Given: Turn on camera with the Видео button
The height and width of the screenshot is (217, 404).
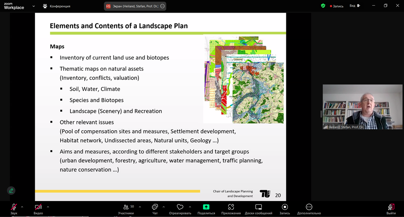Looking at the screenshot, I should click(38, 208).
